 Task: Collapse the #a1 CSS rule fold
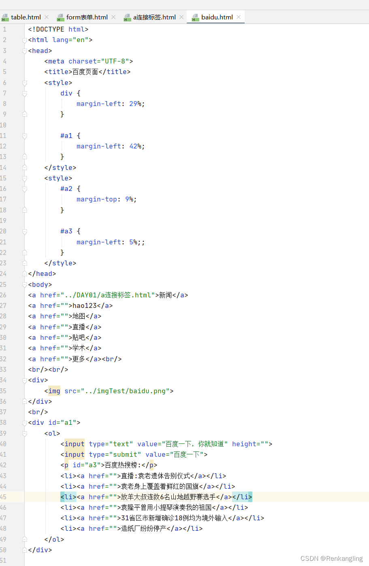[24, 135]
